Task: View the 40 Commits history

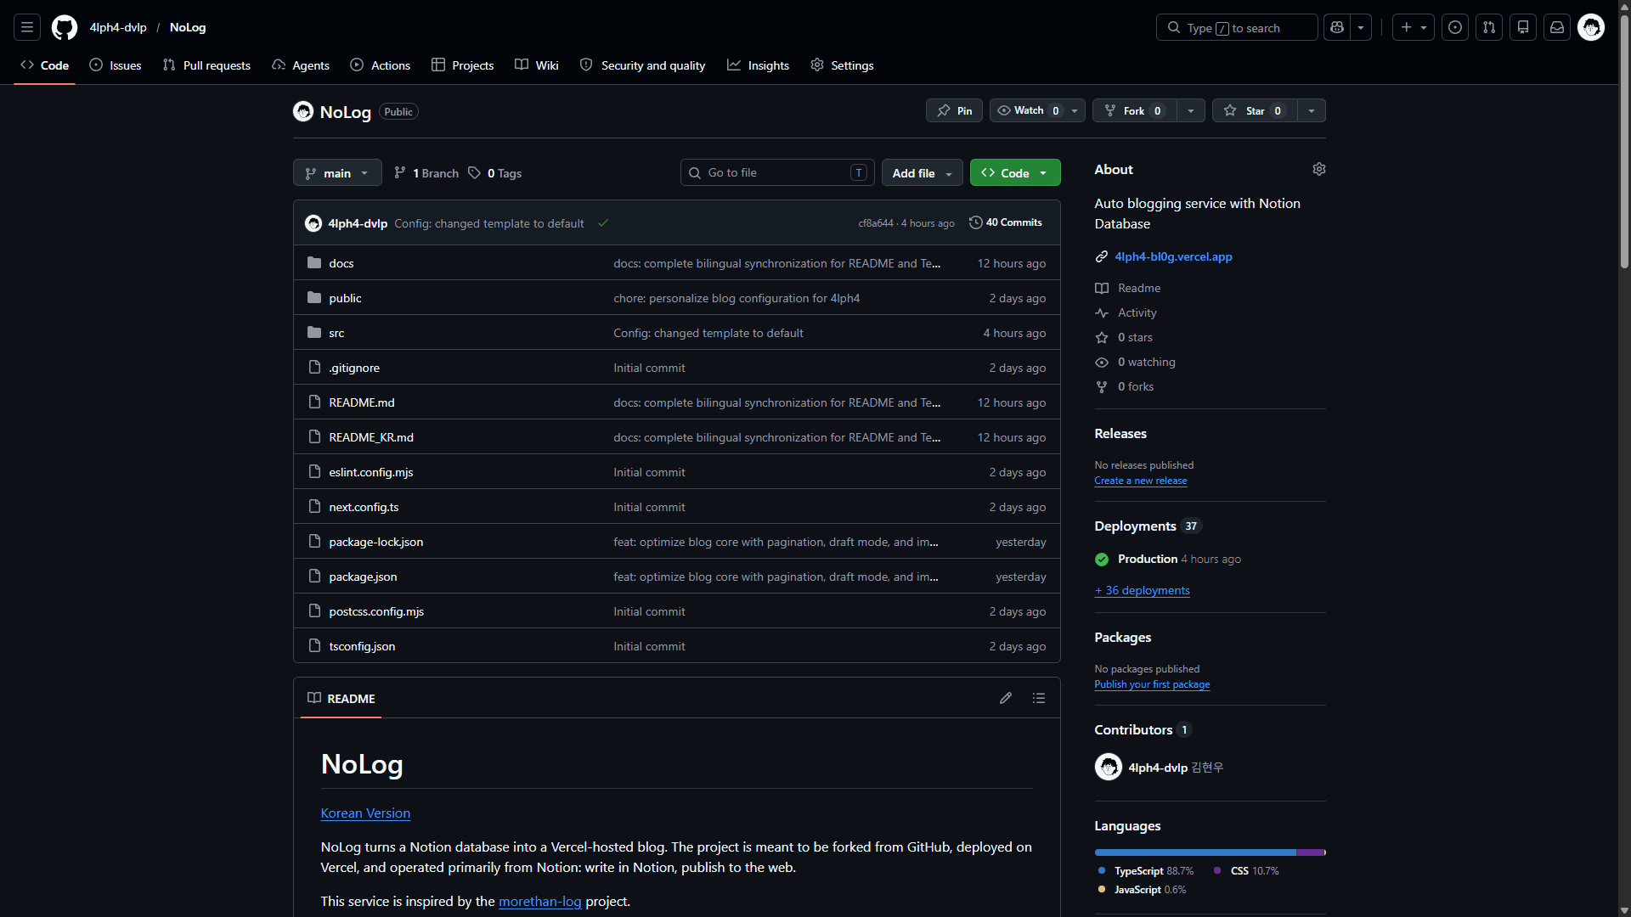Action: (1006, 222)
